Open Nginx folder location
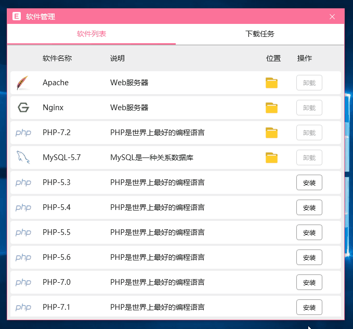This screenshot has width=353, height=329. click(271, 108)
